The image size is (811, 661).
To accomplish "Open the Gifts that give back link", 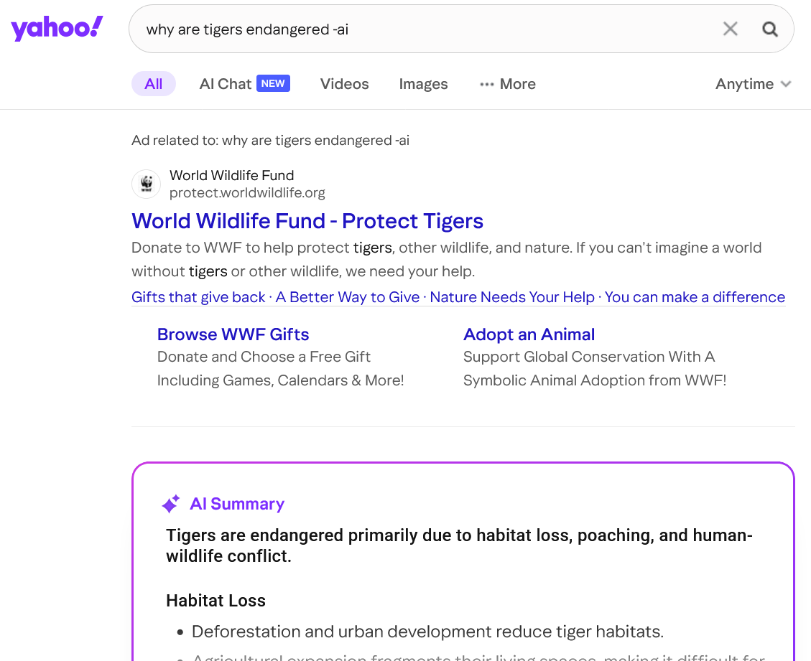I will (198, 297).
